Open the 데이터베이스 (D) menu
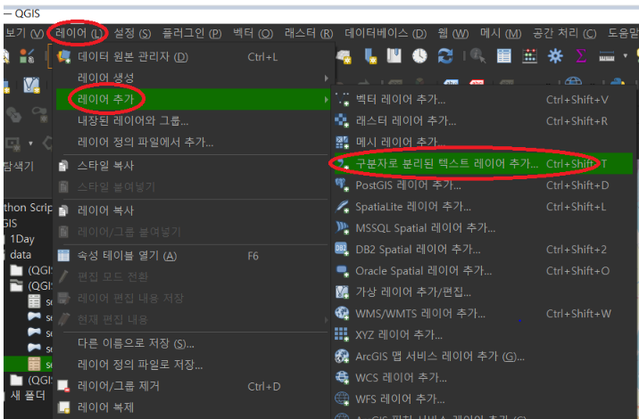 tap(386, 33)
